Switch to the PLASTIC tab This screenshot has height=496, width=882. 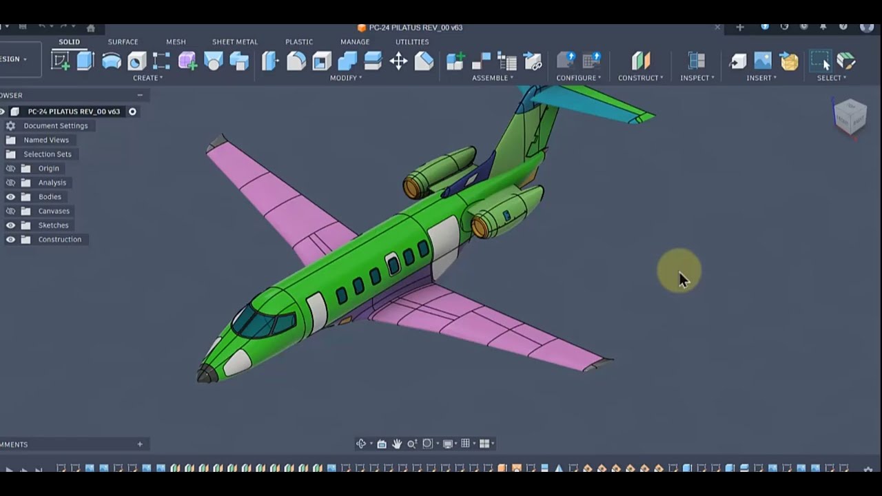(299, 41)
